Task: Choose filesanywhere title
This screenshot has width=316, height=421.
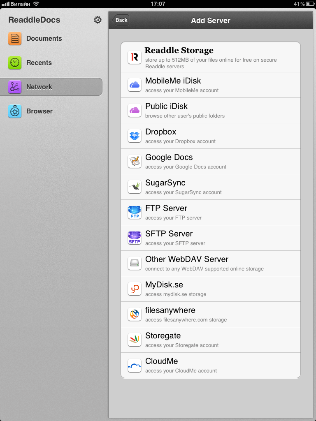Action: [170, 310]
